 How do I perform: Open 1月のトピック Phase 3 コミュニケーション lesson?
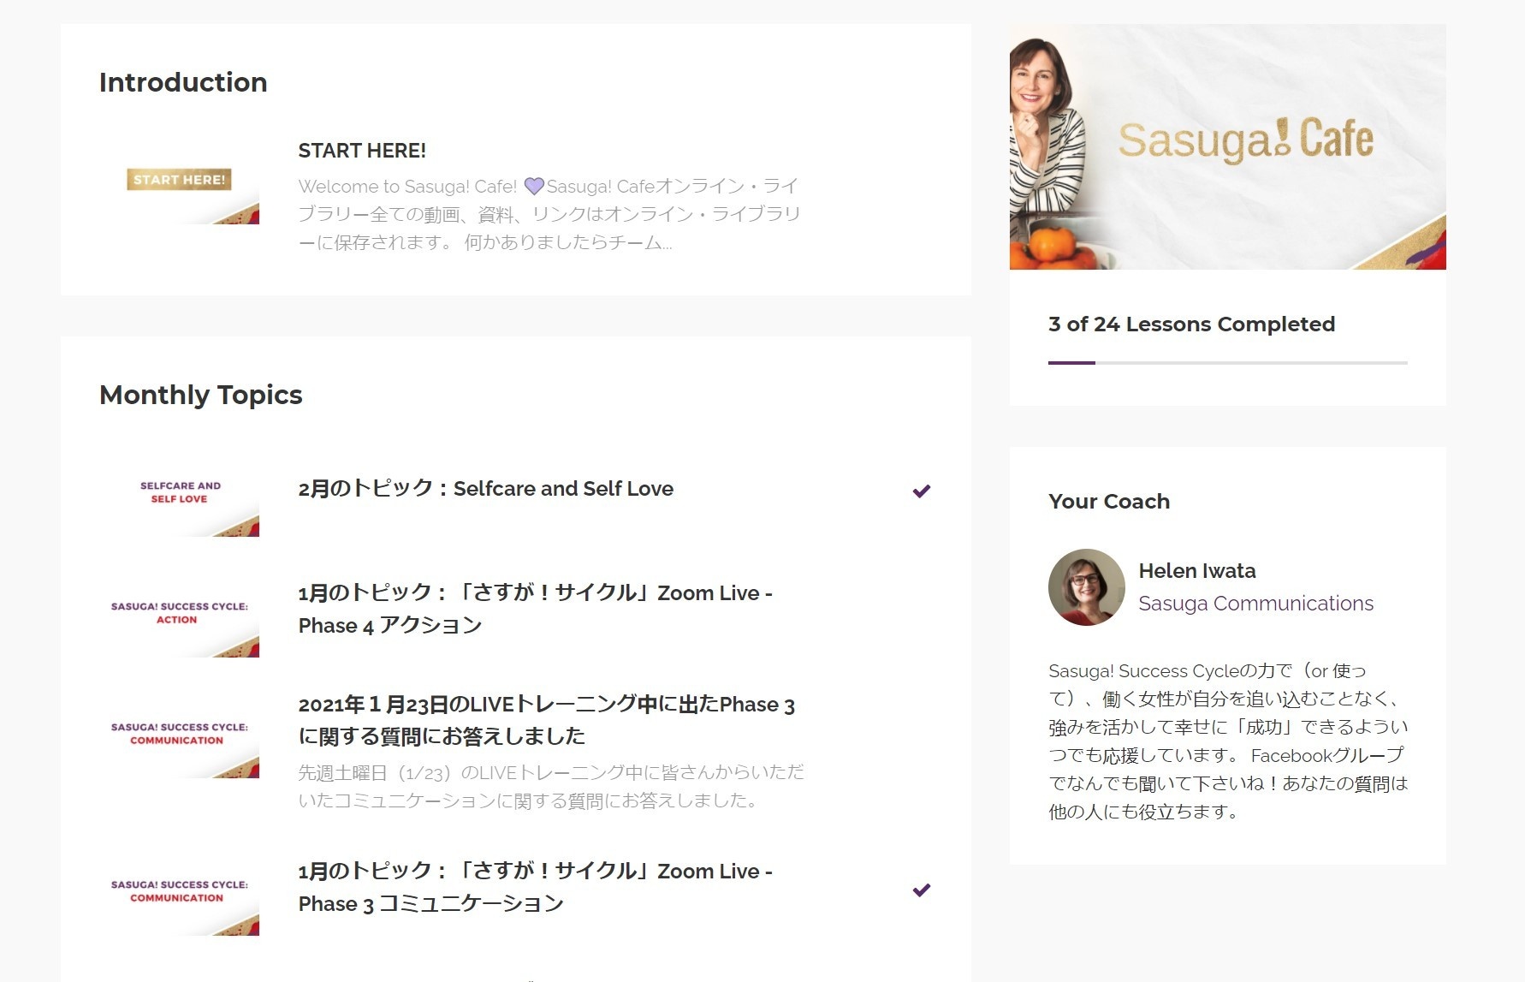(x=535, y=887)
